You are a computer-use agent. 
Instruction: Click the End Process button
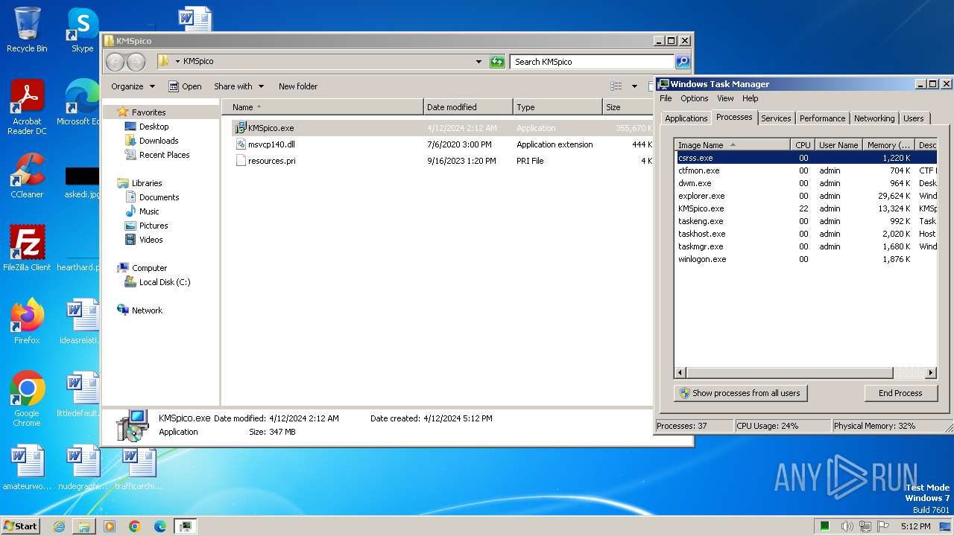click(900, 393)
